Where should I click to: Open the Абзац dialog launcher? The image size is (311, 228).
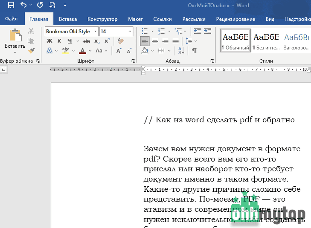(212, 61)
